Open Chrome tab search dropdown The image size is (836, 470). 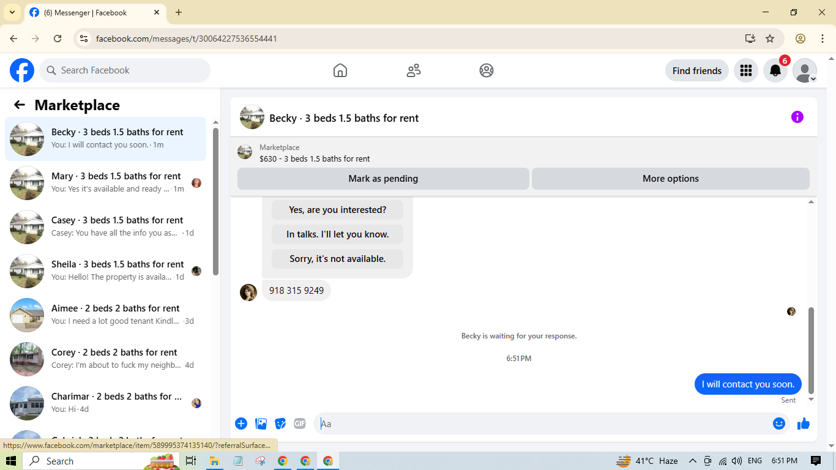[12, 12]
